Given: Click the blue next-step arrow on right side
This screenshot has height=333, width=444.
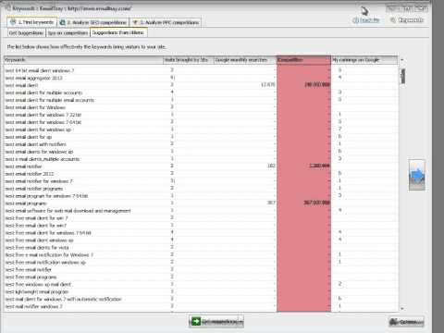Looking at the screenshot, I should 417,175.
